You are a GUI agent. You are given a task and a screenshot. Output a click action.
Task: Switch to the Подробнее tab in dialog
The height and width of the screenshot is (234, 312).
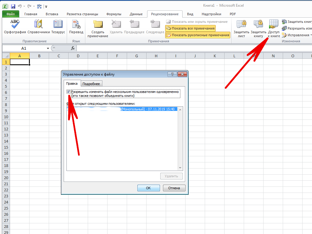pos(92,84)
